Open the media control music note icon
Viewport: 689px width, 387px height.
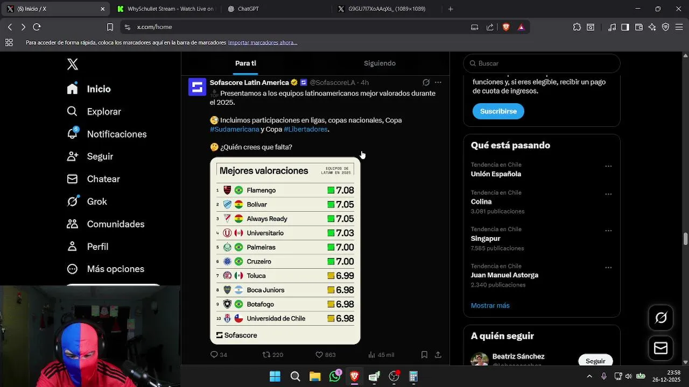pyautogui.click(x=612, y=27)
